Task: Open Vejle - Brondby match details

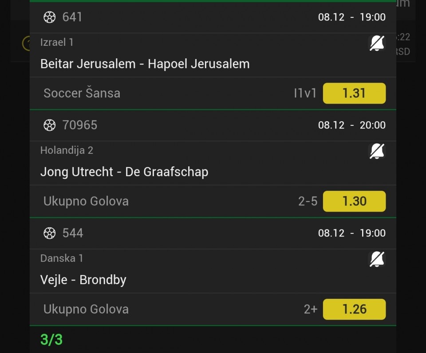Action: click(83, 280)
